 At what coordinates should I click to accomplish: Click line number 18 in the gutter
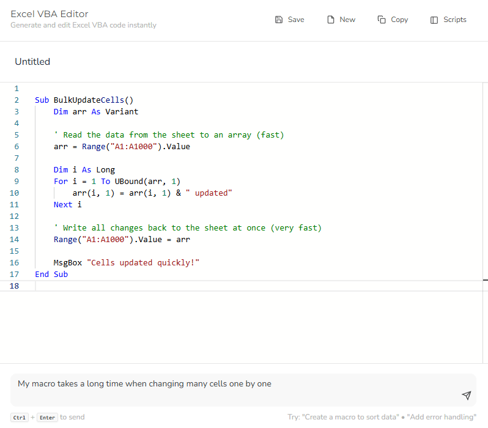pos(14,286)
